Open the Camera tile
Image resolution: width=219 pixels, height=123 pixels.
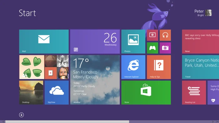165,48
